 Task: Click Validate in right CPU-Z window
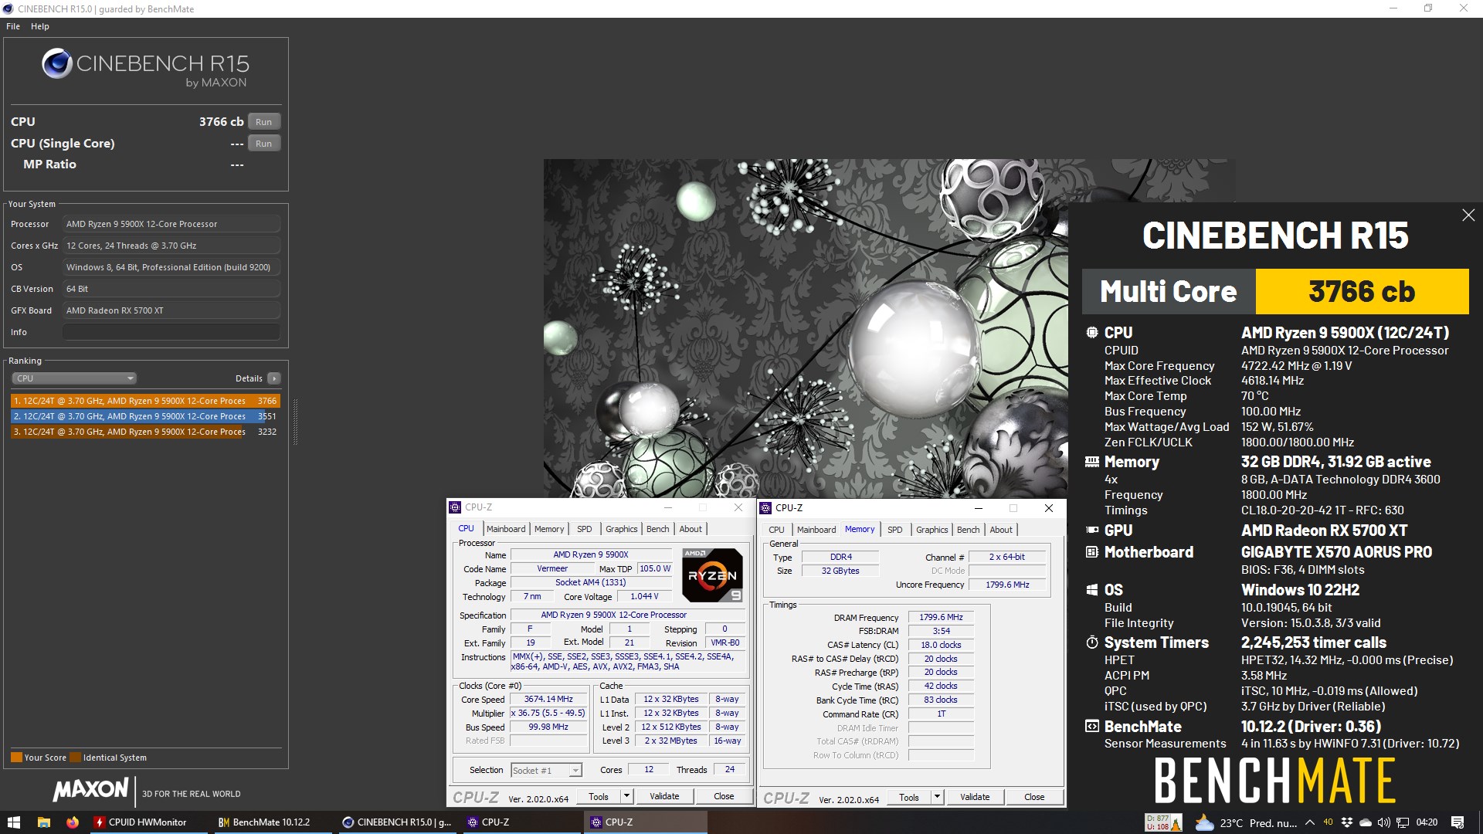pyautogui.click(x=975, y=798)
